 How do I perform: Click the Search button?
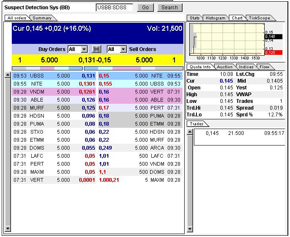tap(169, 8)
